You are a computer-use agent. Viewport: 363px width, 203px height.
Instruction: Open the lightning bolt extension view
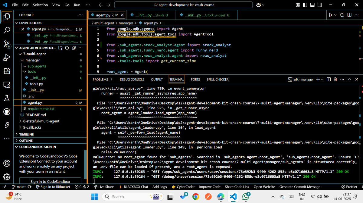[7, 125]
